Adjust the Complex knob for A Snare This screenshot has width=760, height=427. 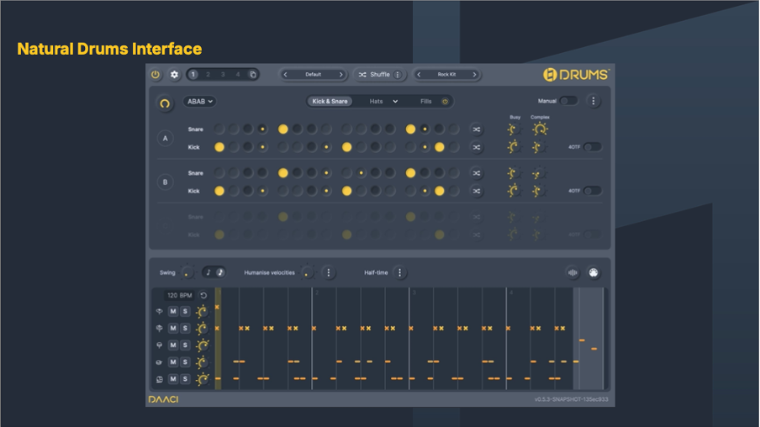point(540,129)
